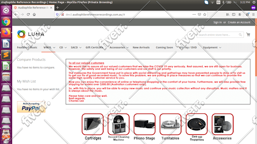Screen dimensions: 257x144
Task: Bookmark this page with star icon
Action: pos(204,15)
